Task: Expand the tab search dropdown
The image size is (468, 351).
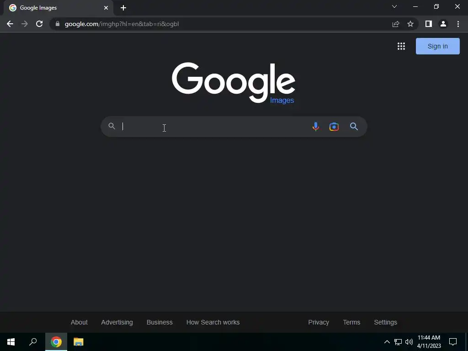Action: [x=394, y=6]
